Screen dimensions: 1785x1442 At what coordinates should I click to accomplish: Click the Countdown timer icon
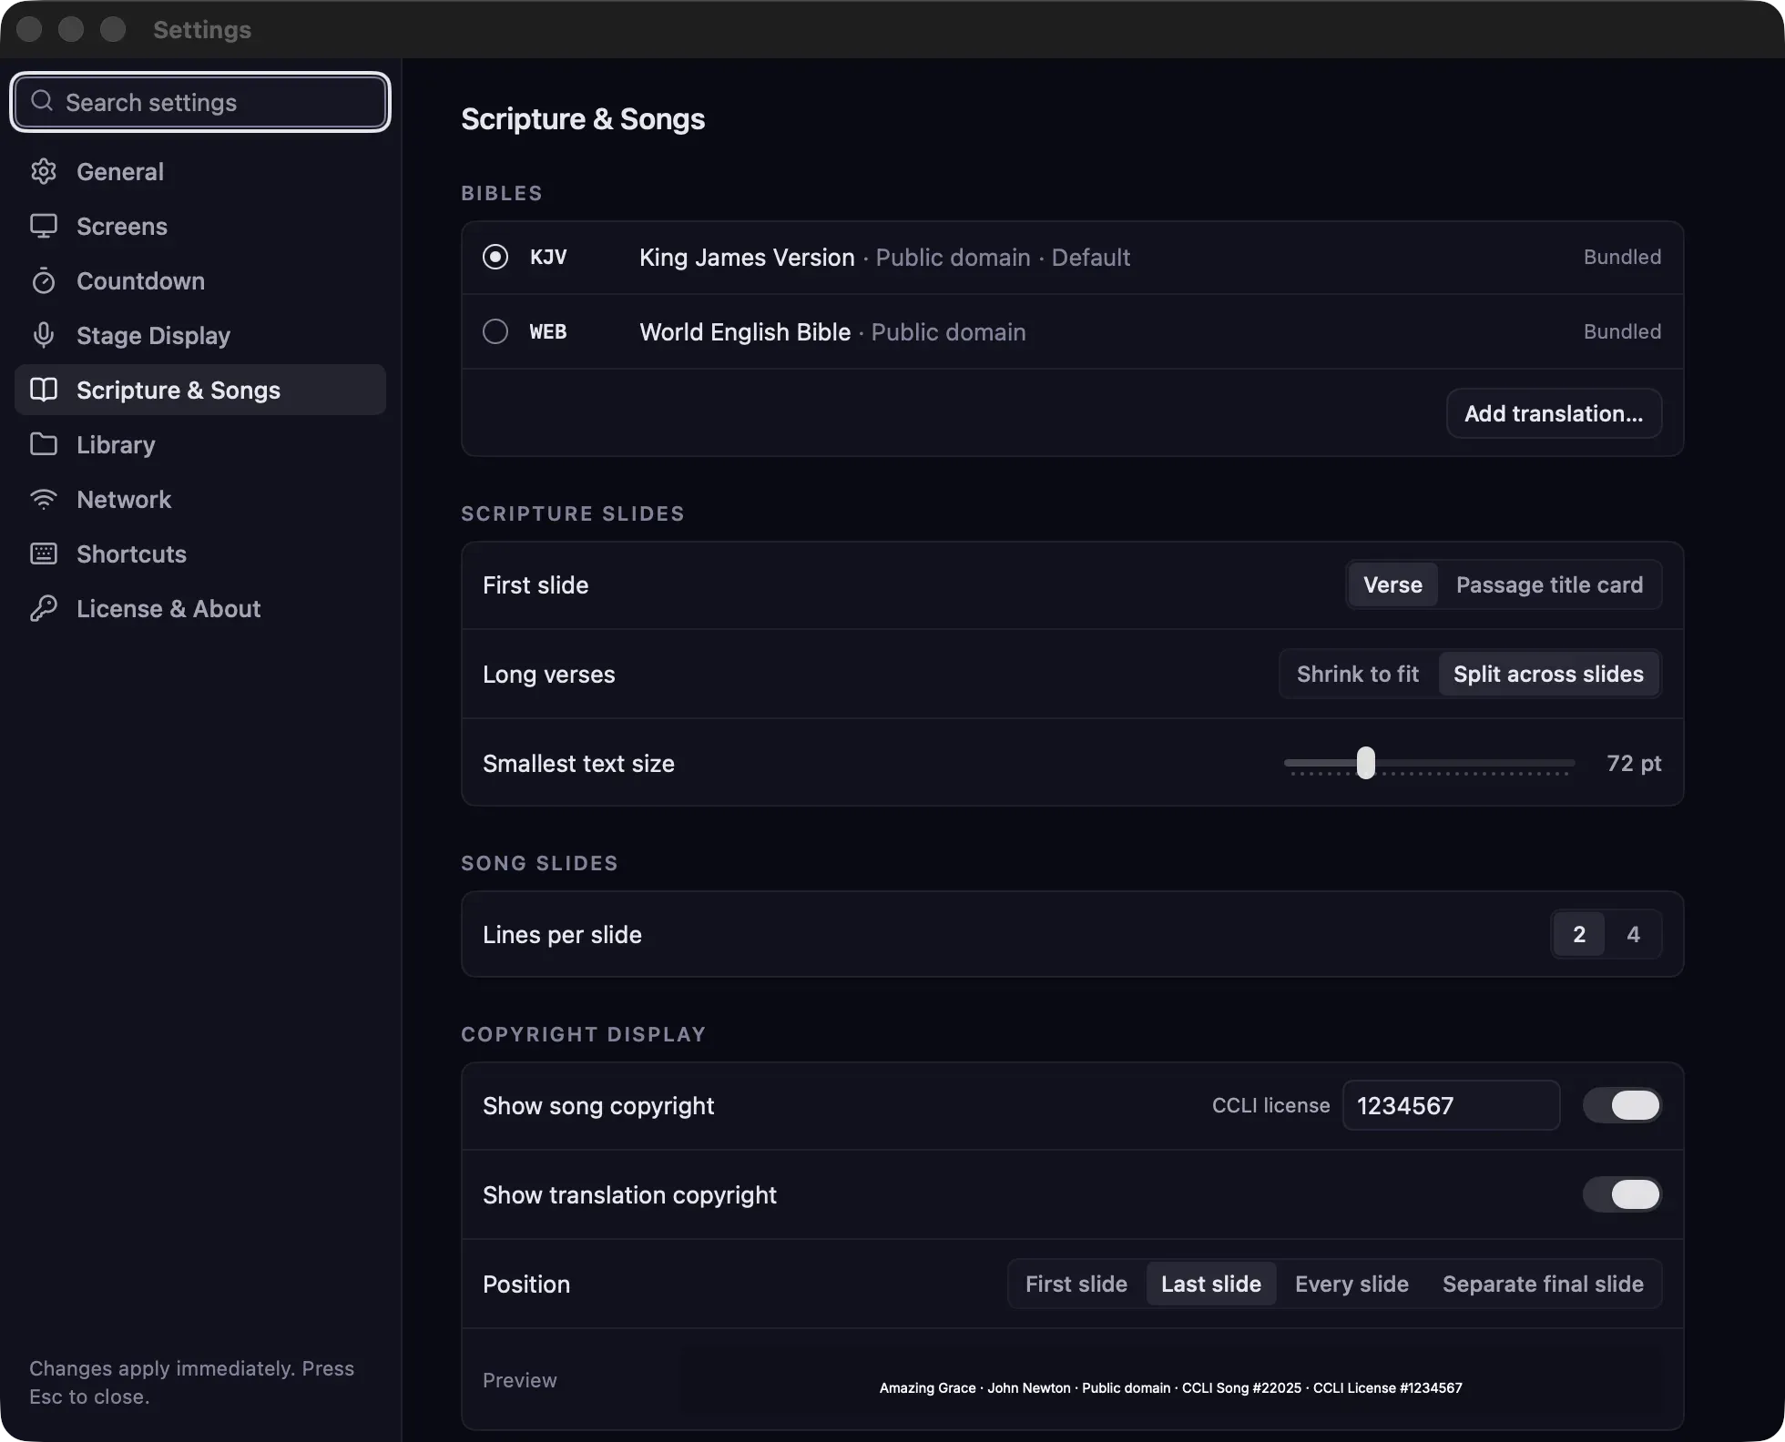point(44,280)
